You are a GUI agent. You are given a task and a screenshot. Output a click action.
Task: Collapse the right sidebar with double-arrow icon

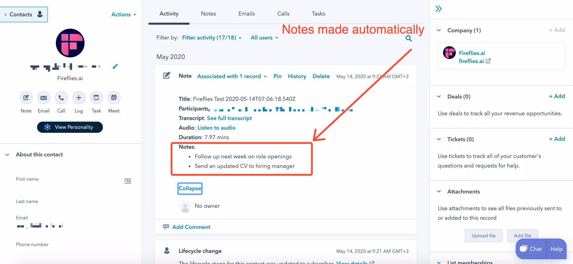pos(438,9)
